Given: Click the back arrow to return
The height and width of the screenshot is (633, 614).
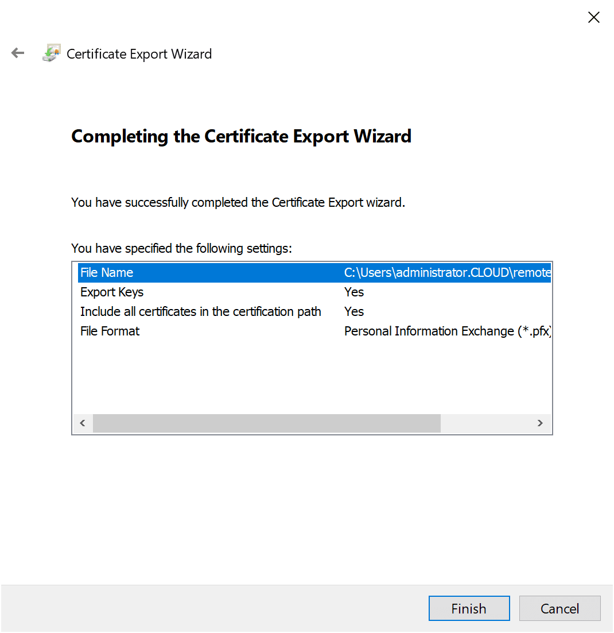Looking at the screenshot, I should tap(17, 53).
